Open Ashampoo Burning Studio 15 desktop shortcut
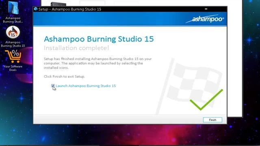The image size is (260, 146). click(x=13, y=36)
